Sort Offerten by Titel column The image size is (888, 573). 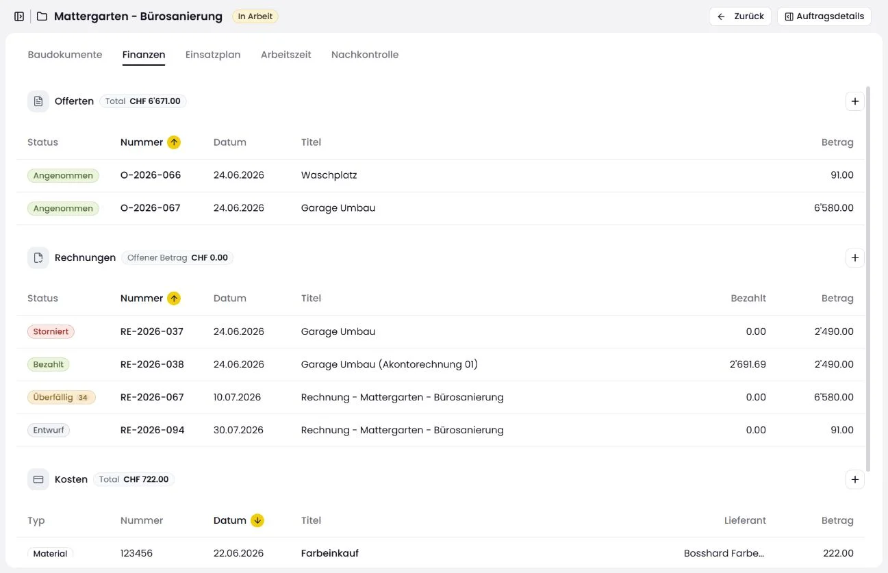311,142
